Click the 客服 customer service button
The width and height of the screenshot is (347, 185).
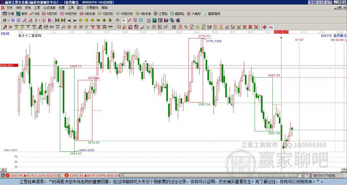click(x=312, y=2)
